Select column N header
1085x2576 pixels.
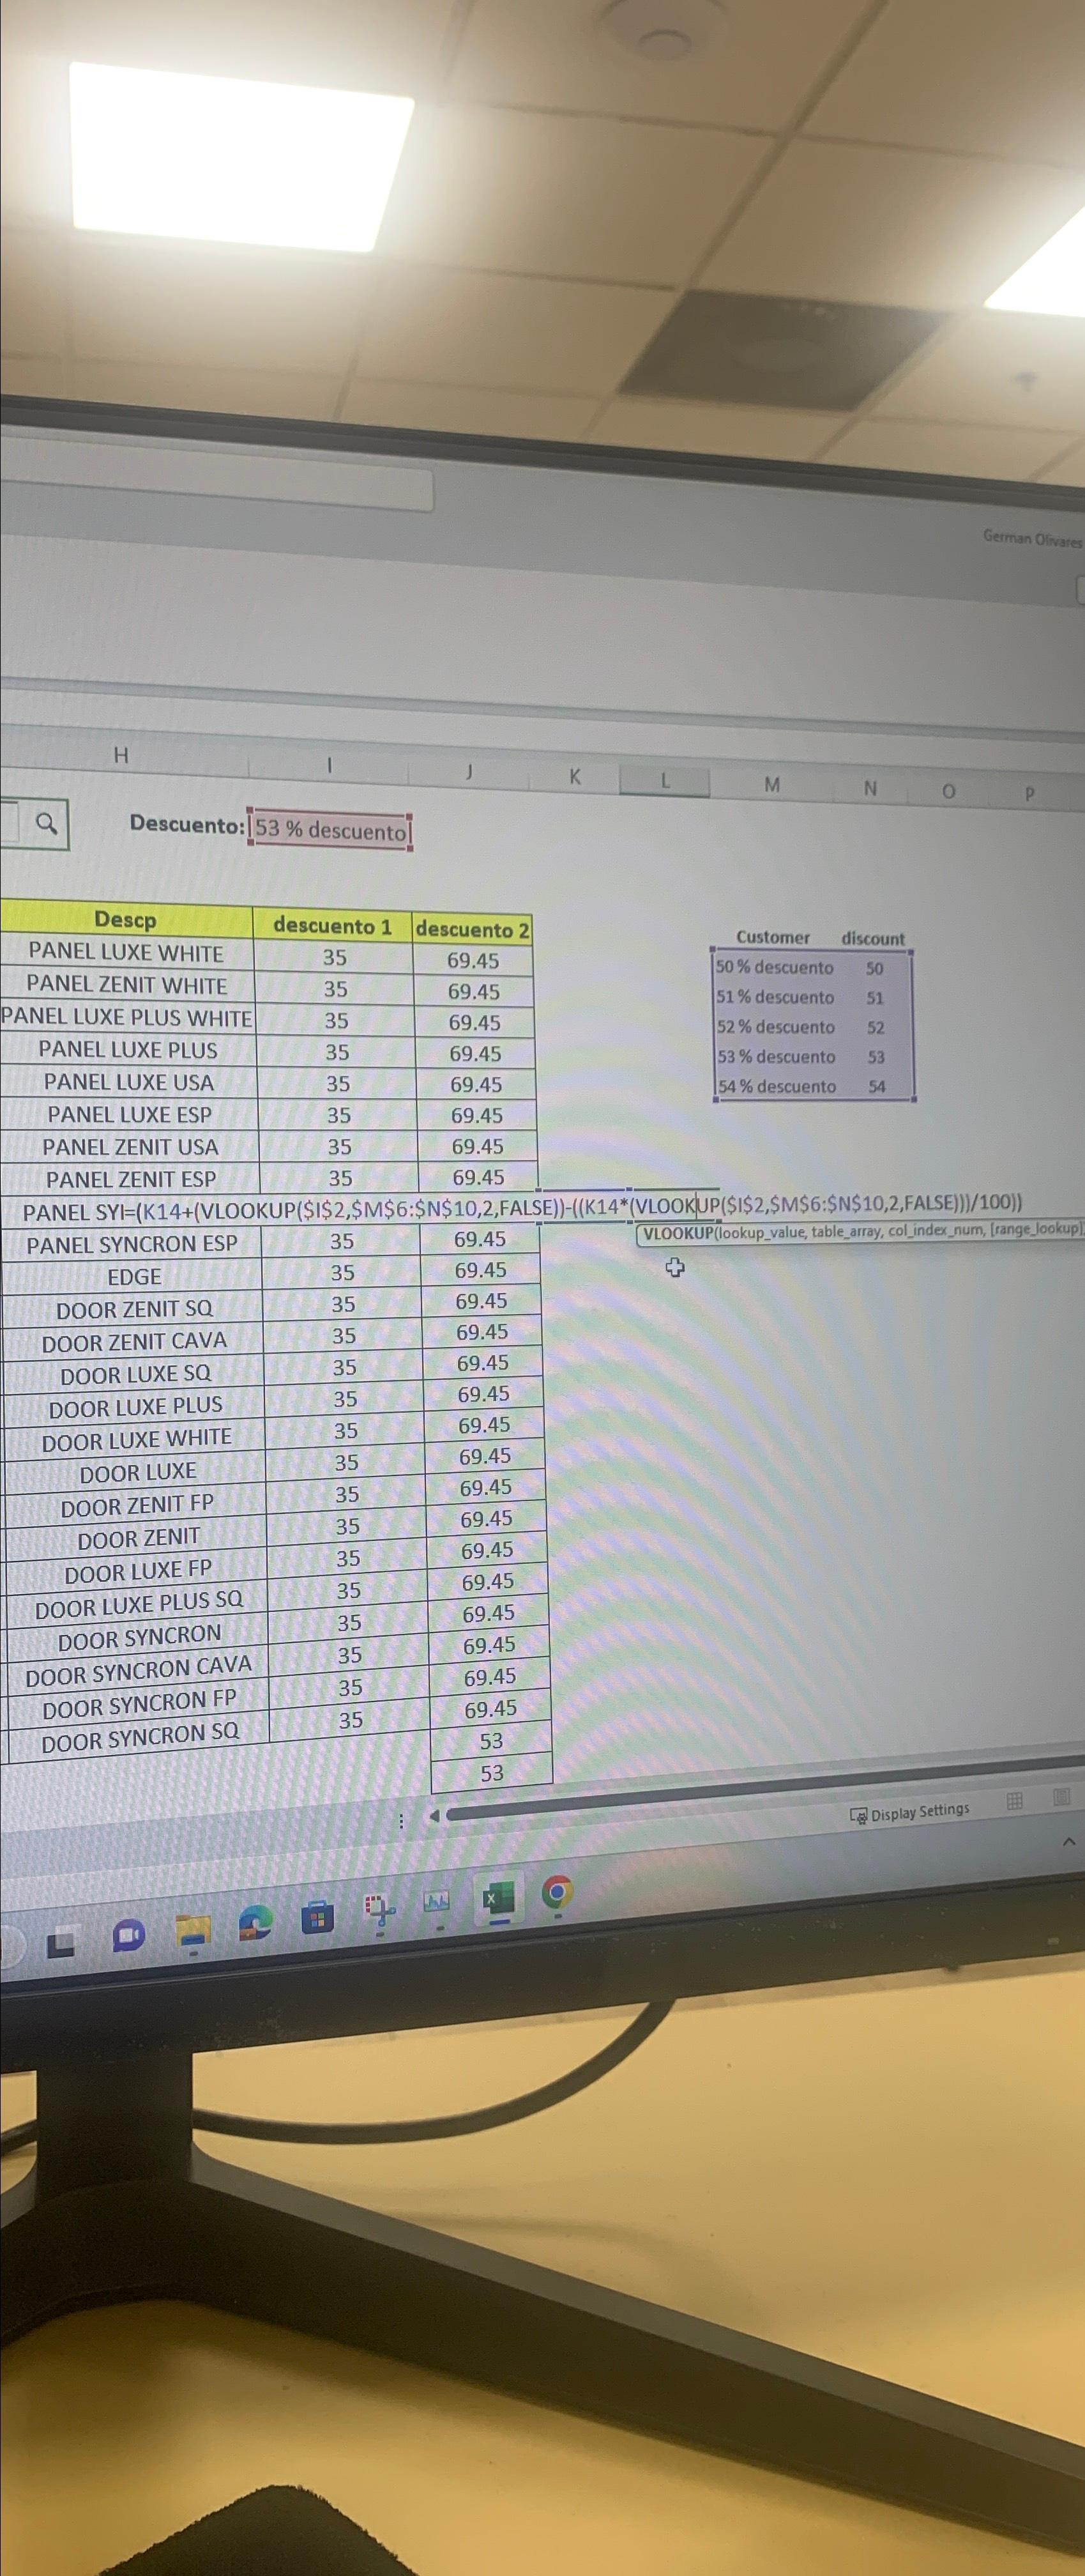[870, 789]
